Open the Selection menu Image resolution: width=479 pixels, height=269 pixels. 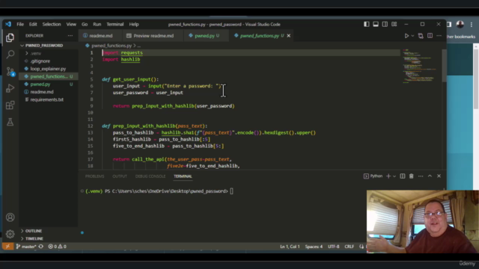tap(52, 24)
